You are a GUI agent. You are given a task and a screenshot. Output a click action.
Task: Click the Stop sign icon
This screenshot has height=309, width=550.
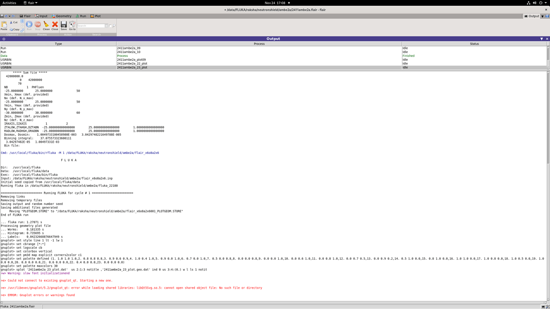coord(38,24)
